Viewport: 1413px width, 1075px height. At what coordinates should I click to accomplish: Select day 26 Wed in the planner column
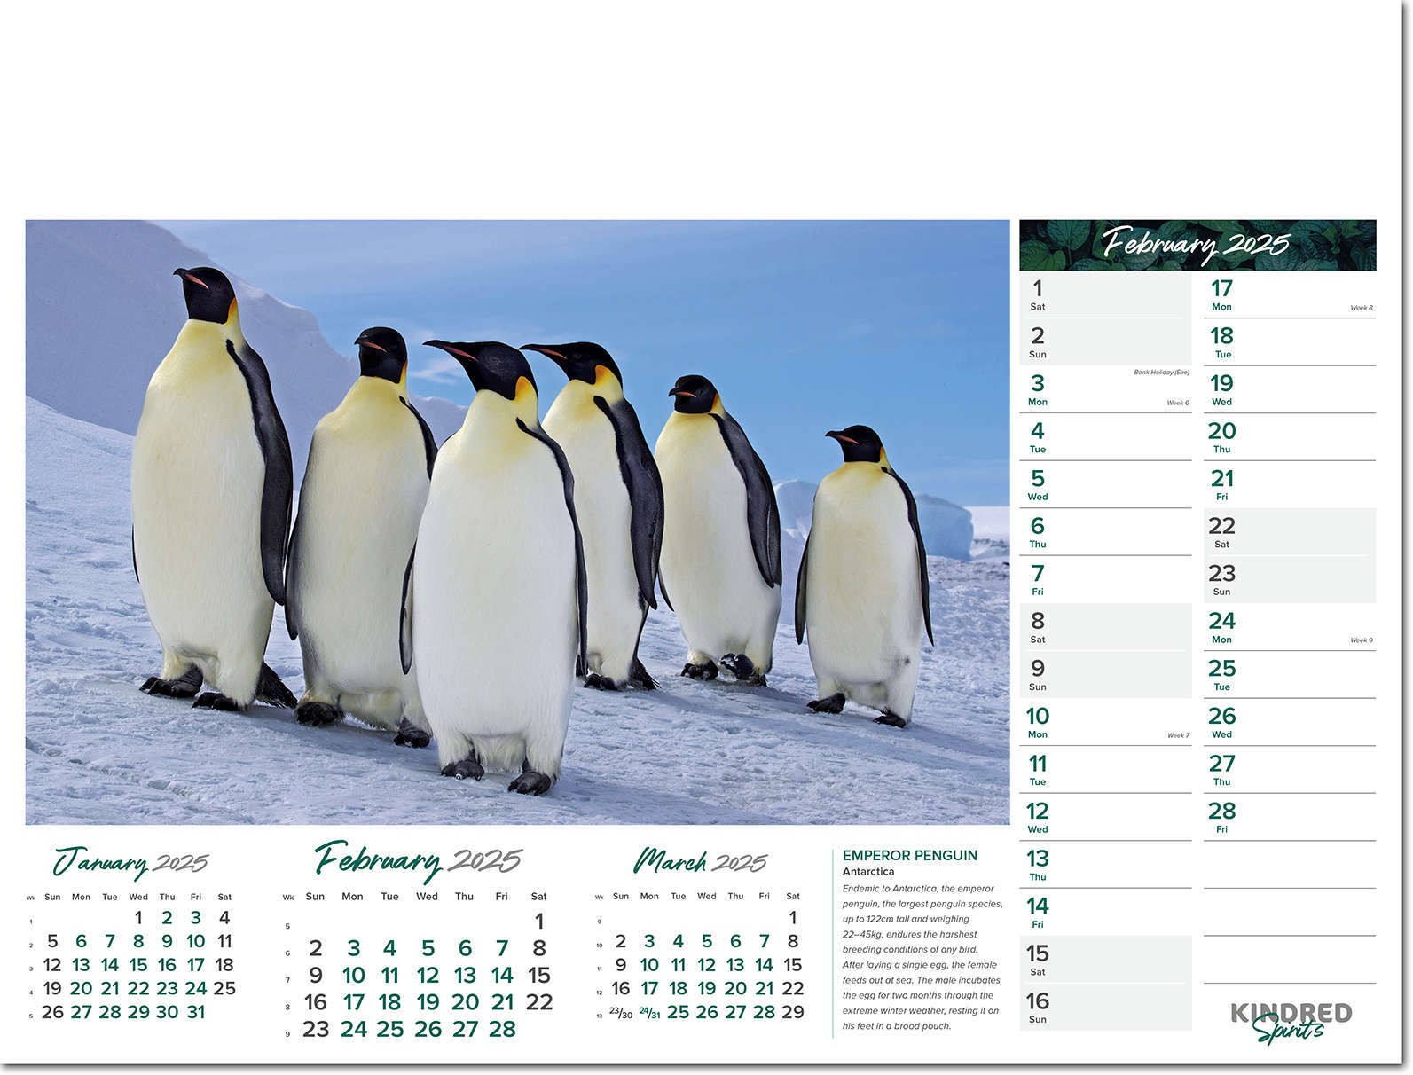pyautogui.click(x=1290, y=722)
